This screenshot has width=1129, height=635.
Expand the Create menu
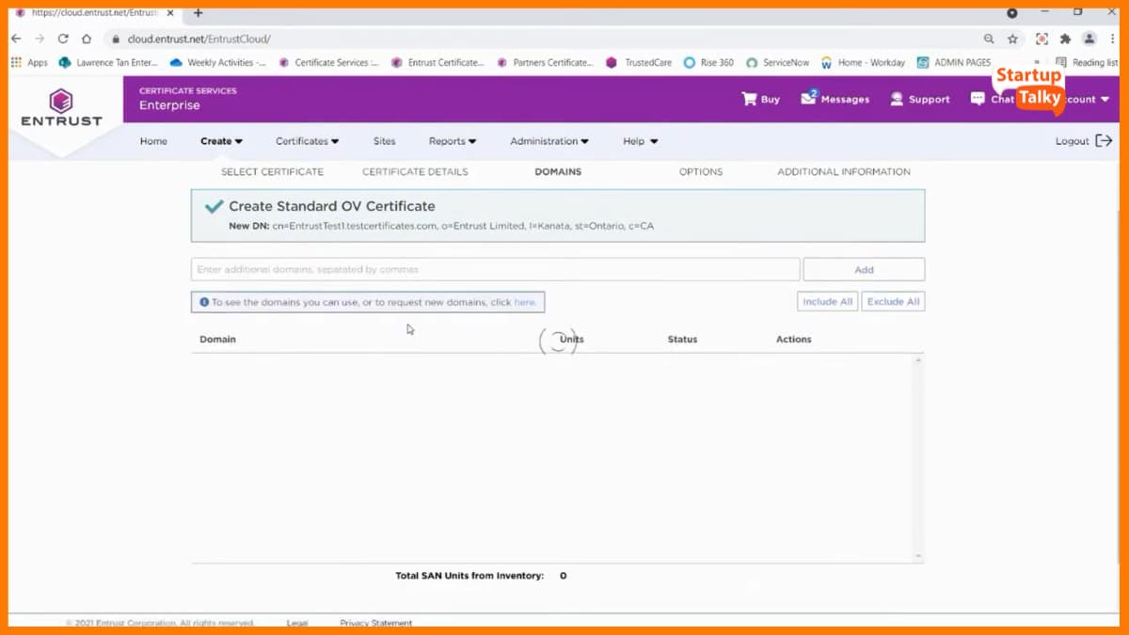click(x=221, y=140)
